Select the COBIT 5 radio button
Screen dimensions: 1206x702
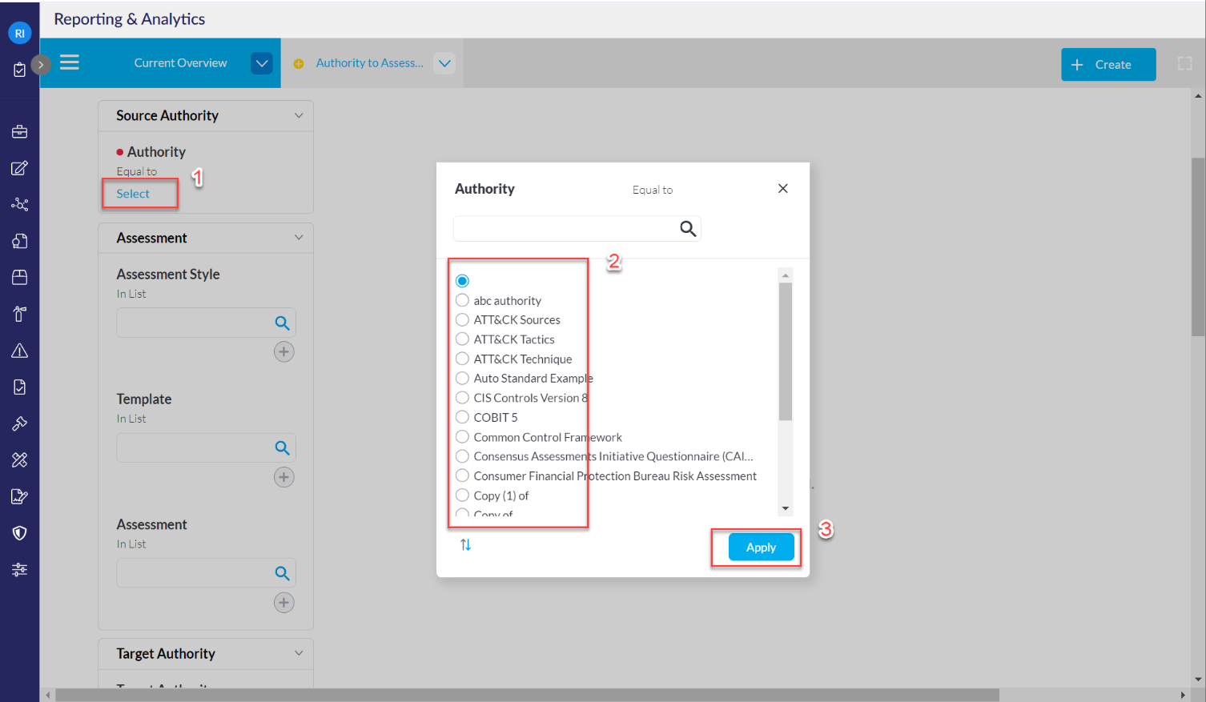(462, 417)
